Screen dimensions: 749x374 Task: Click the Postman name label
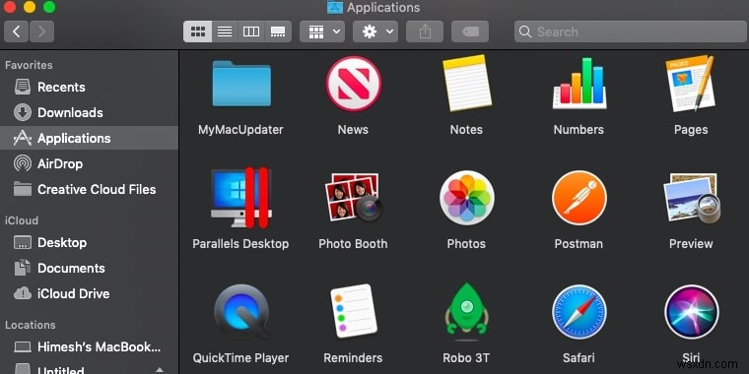[579, 244]
